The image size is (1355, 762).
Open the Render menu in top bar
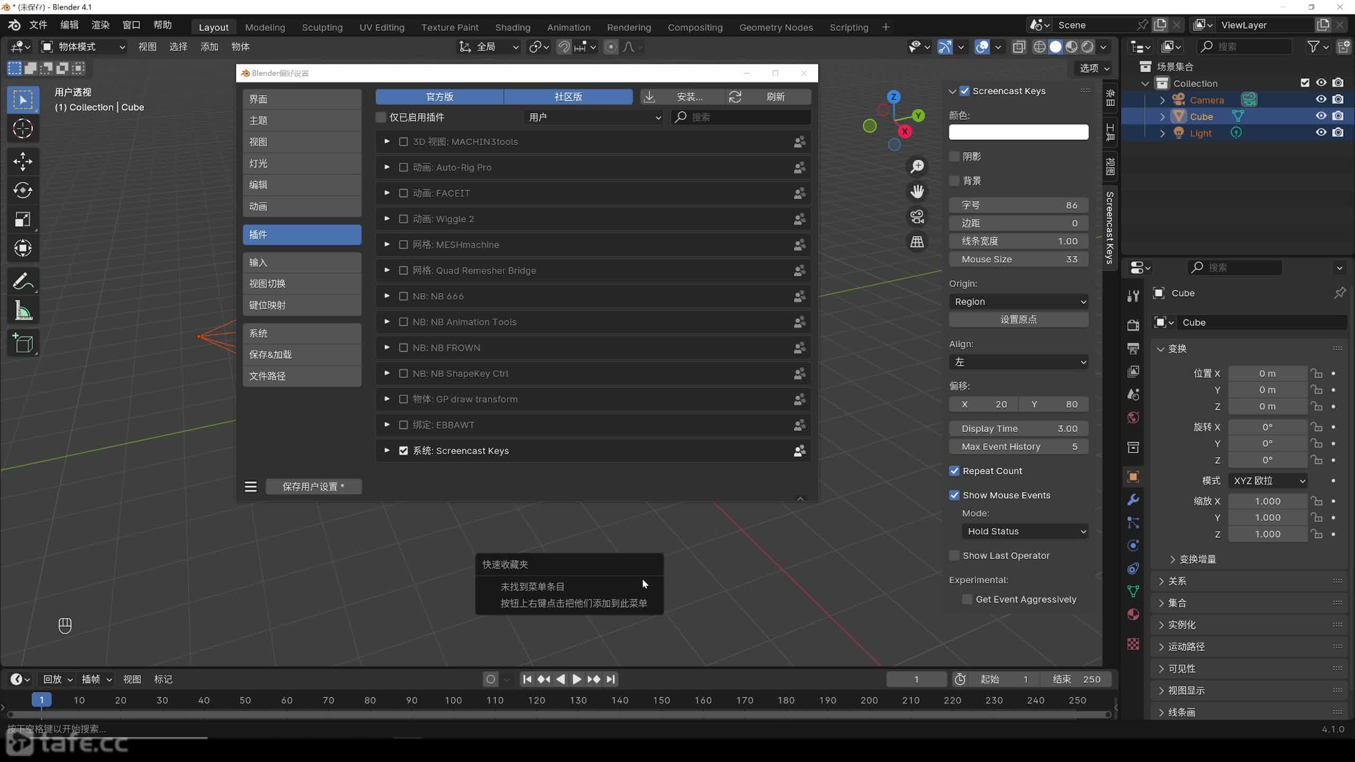[100, 25]
